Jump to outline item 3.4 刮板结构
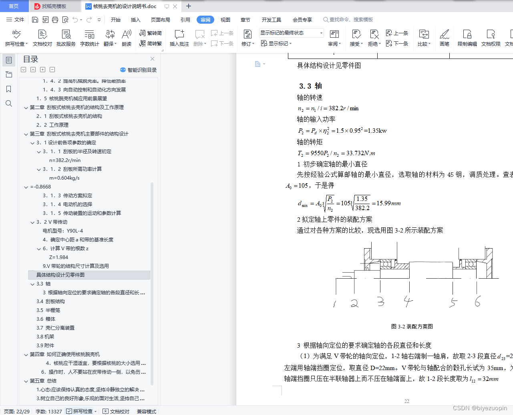The width and height of the screenshot is (513, 415). (x=50, y=302)
